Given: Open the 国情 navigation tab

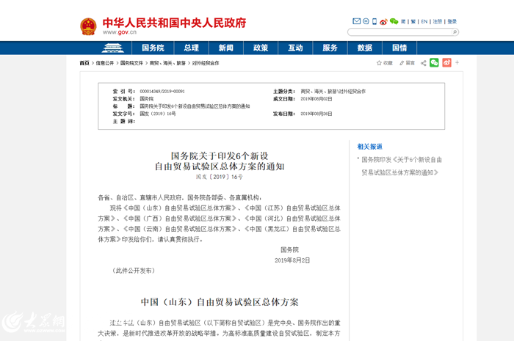Looking at the screenshot, I should coord(399,48).
